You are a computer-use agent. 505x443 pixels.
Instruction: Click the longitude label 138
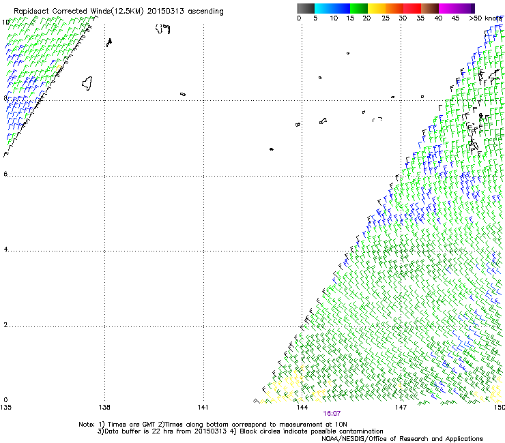[x=104, y=408]
